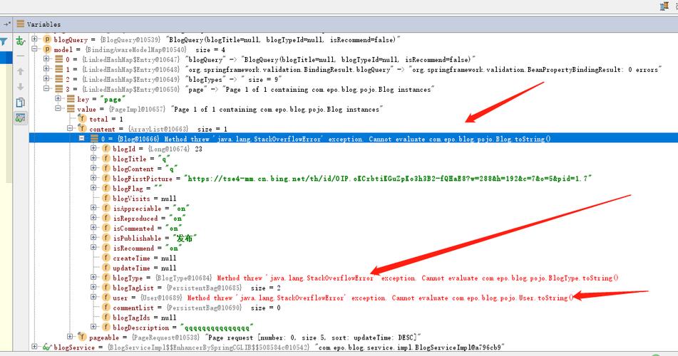Click the parameter icon beside model
This screenshot has height=356, width=678.
(x=47, y=50)
